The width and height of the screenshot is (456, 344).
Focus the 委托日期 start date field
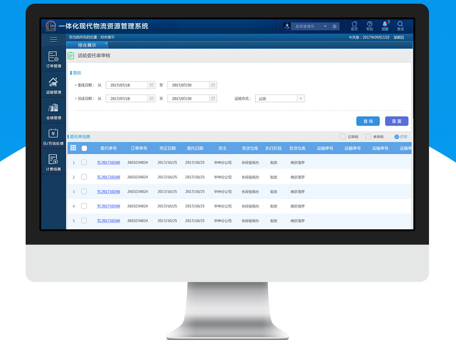(127, 85)
